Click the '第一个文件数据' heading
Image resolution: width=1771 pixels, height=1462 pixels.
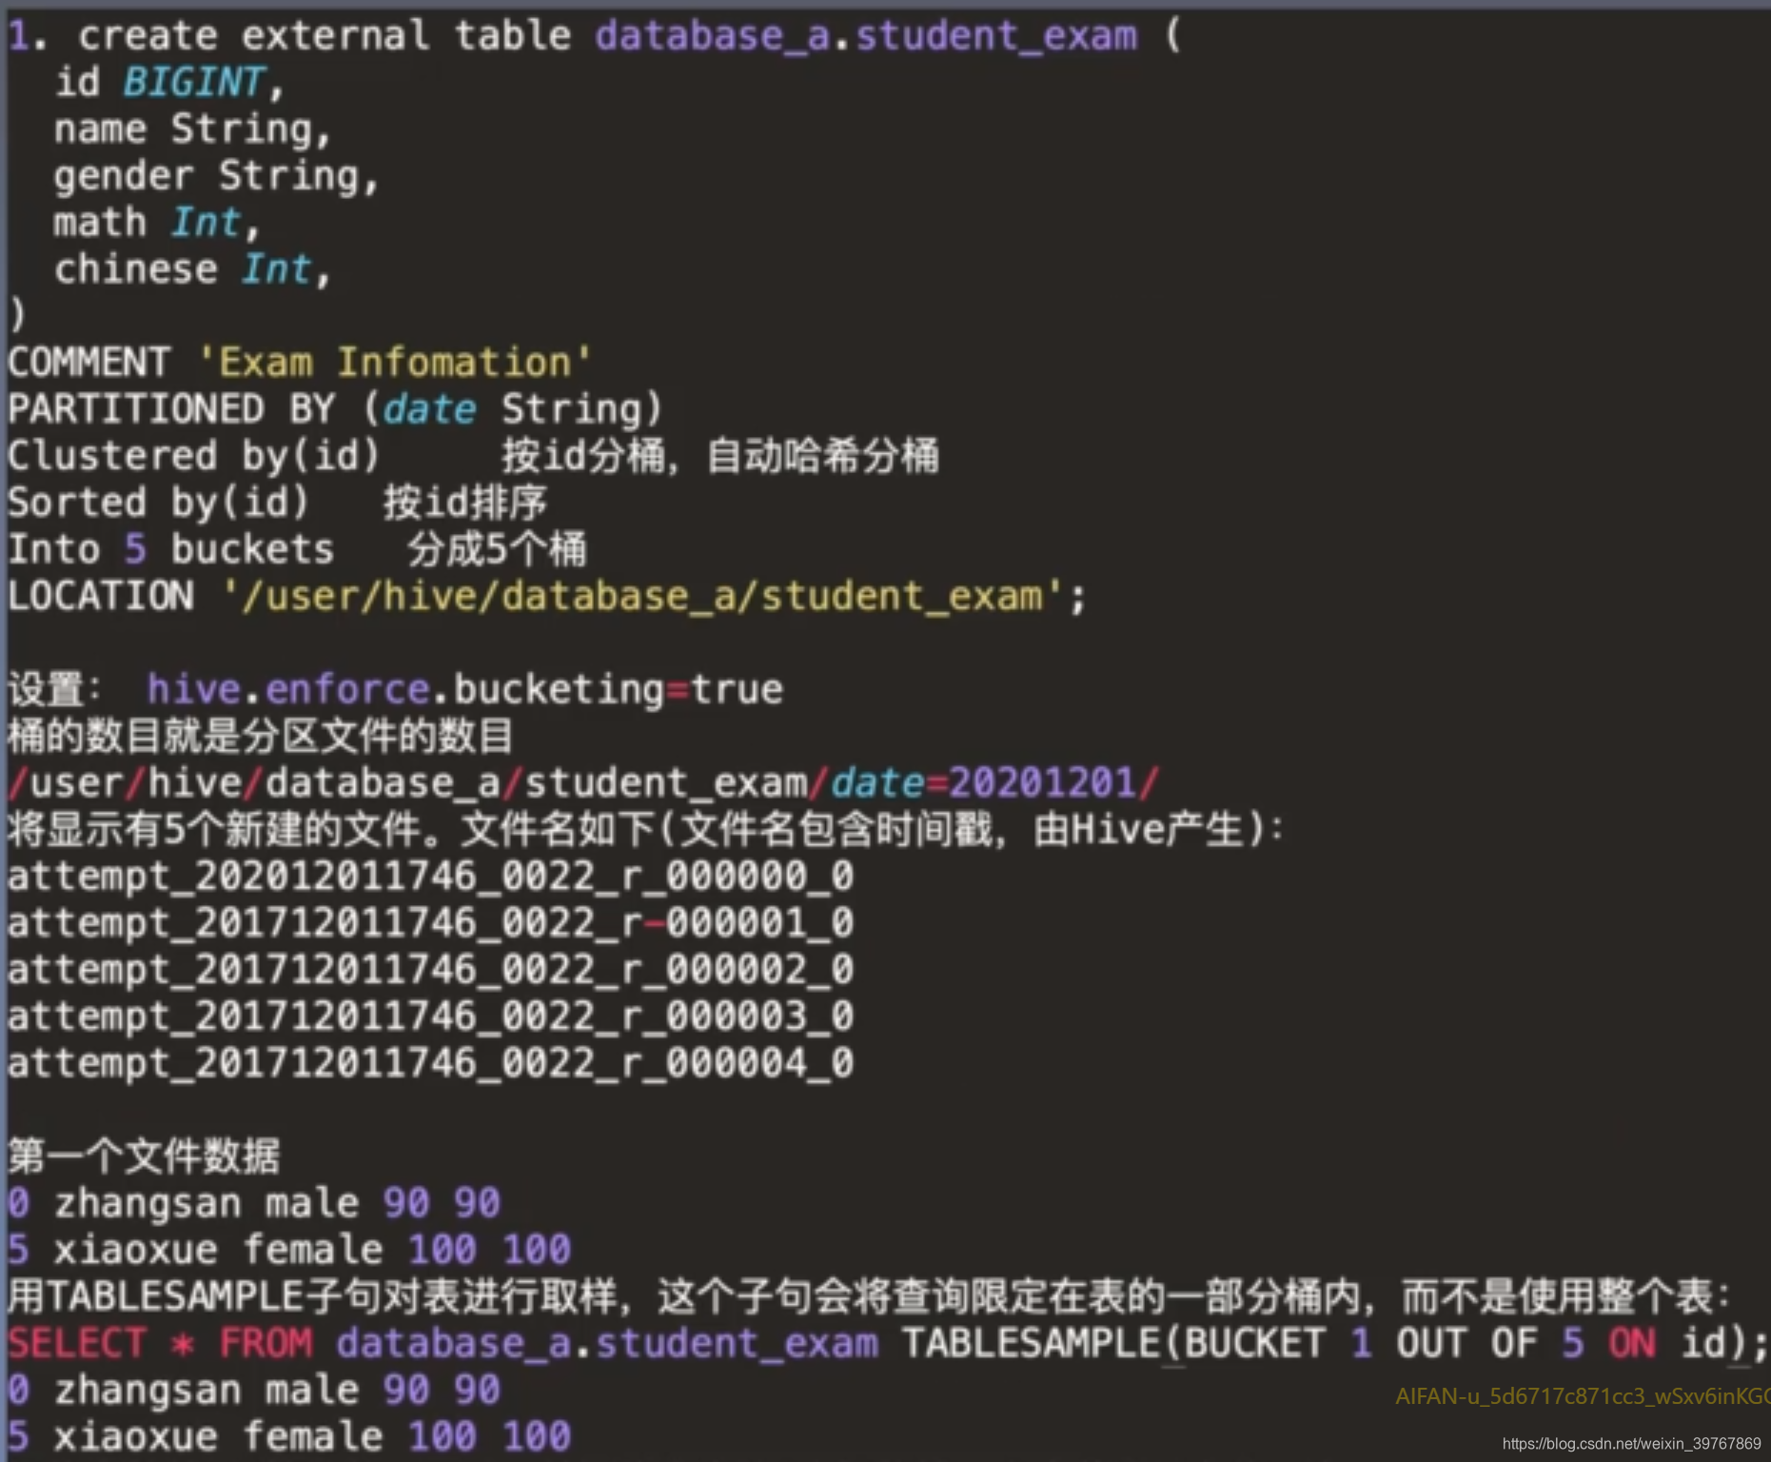pos(144,1156)
